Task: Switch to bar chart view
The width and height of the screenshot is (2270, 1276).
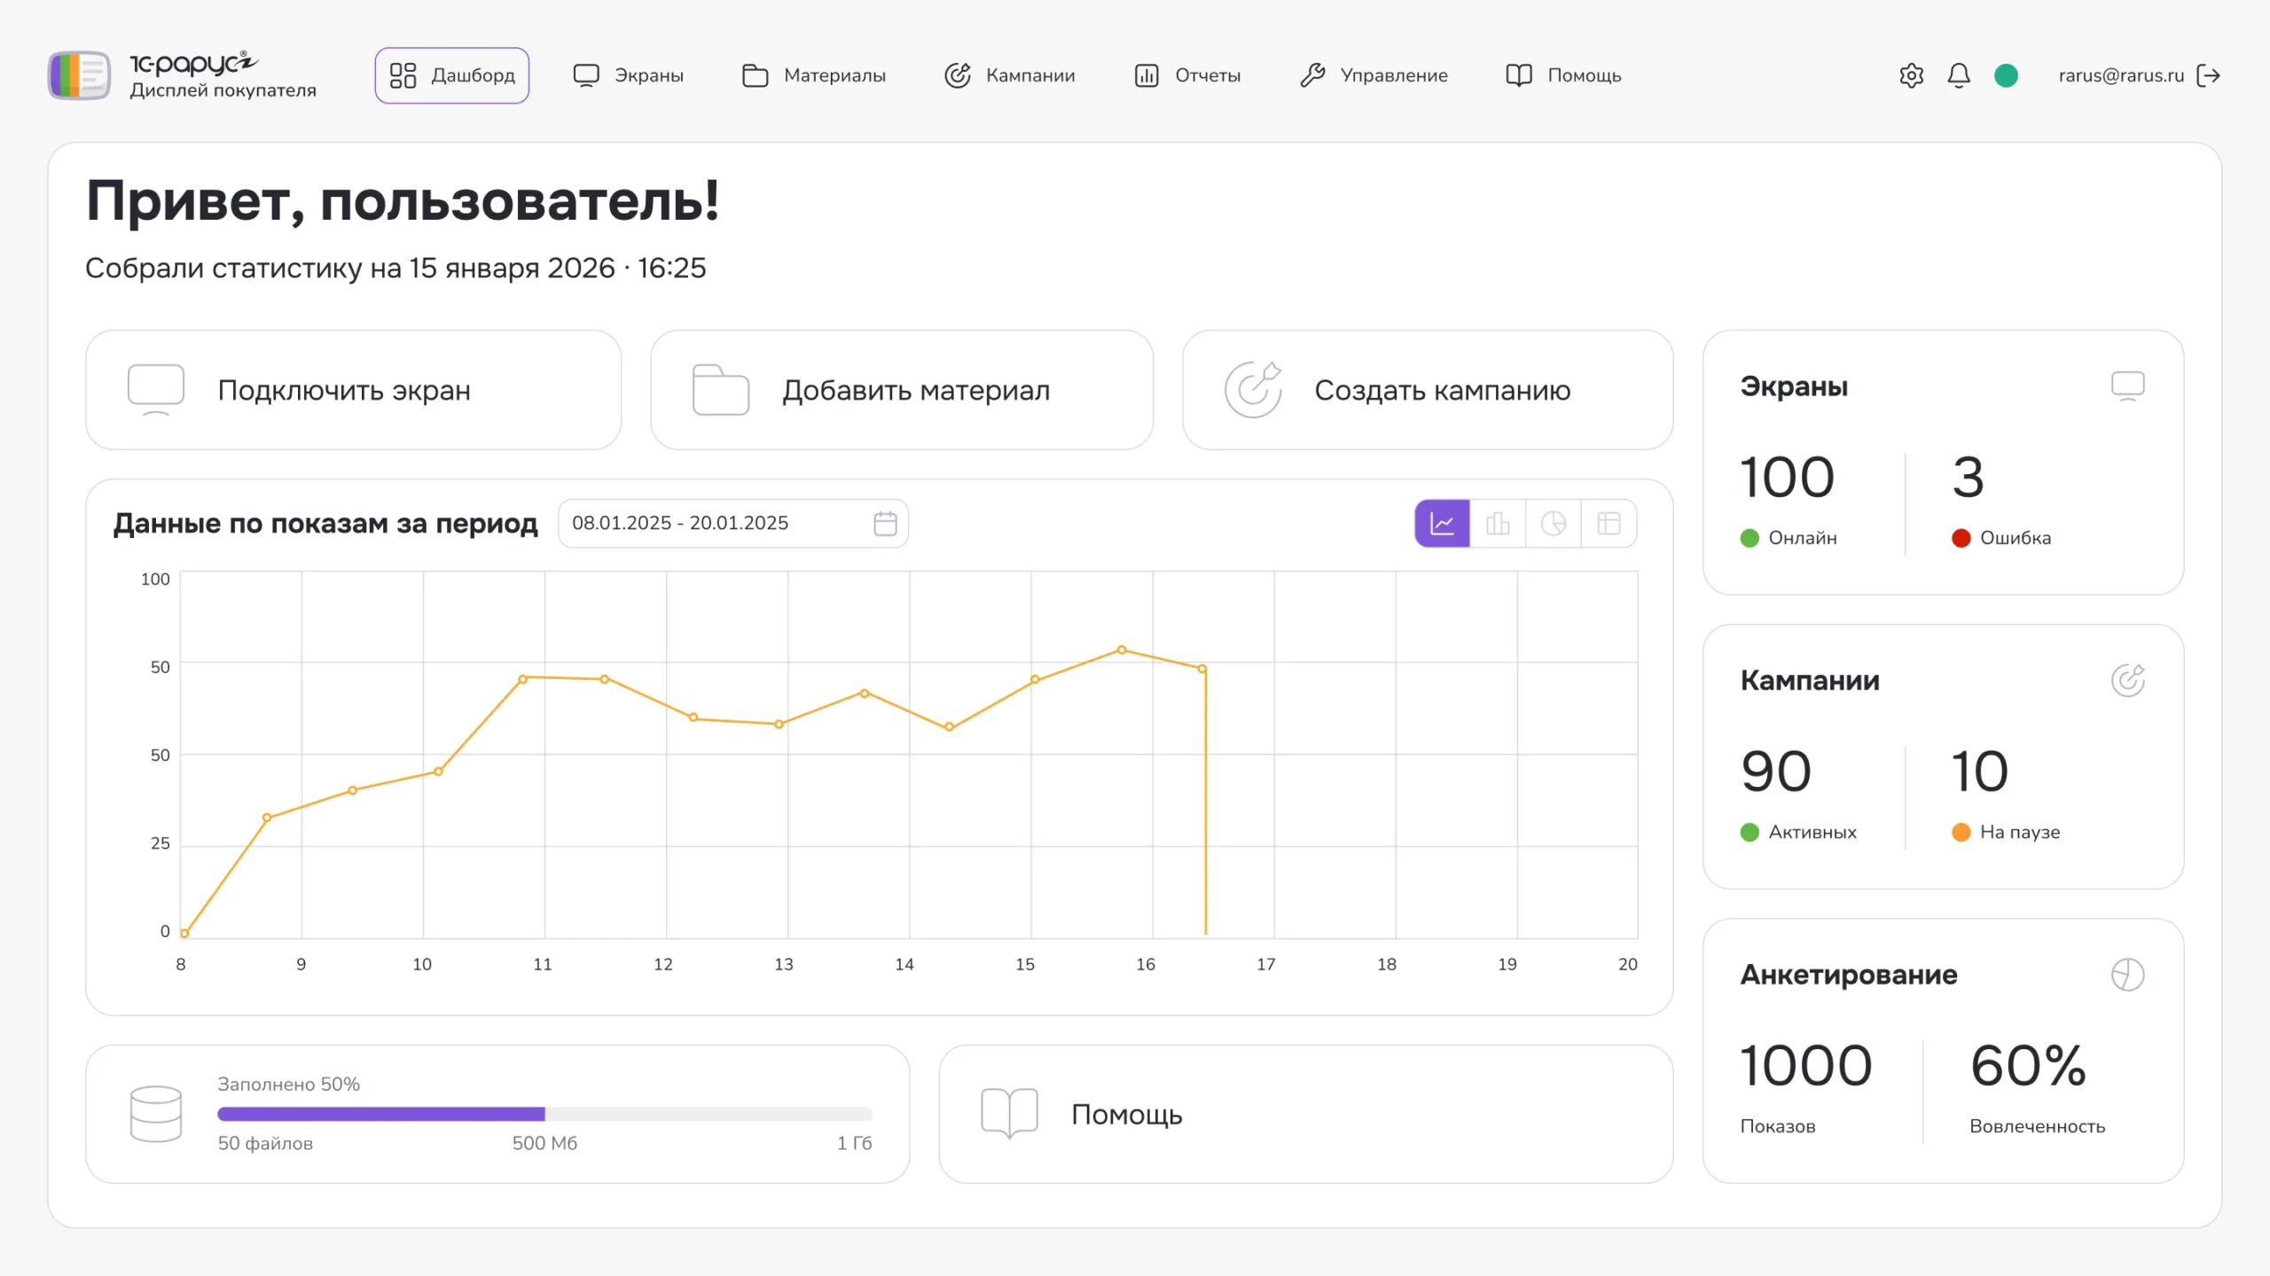Action: tap(1497, 523)
